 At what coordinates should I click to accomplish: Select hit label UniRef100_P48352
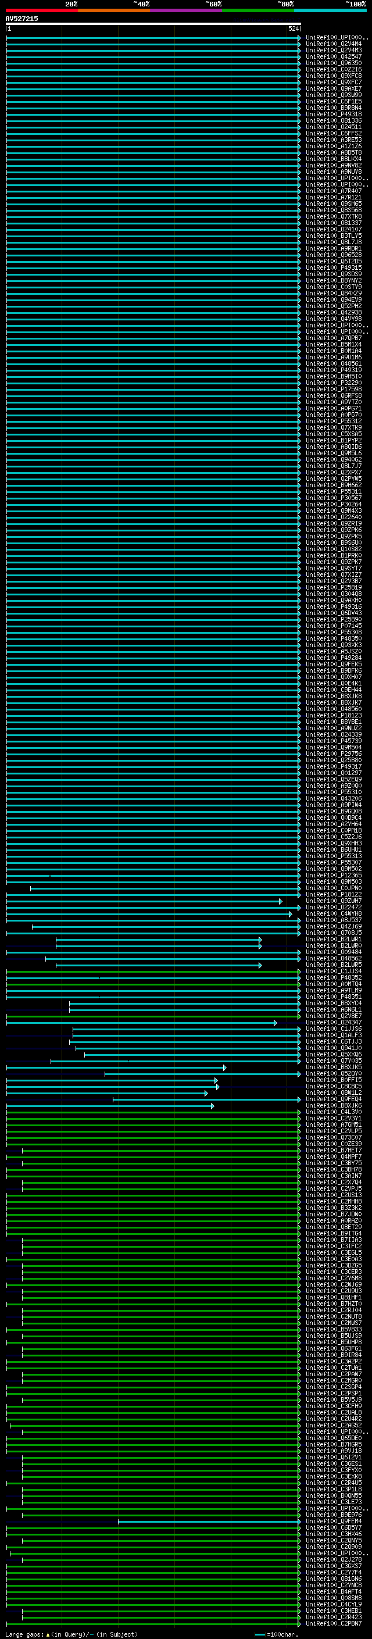[334, 977]
